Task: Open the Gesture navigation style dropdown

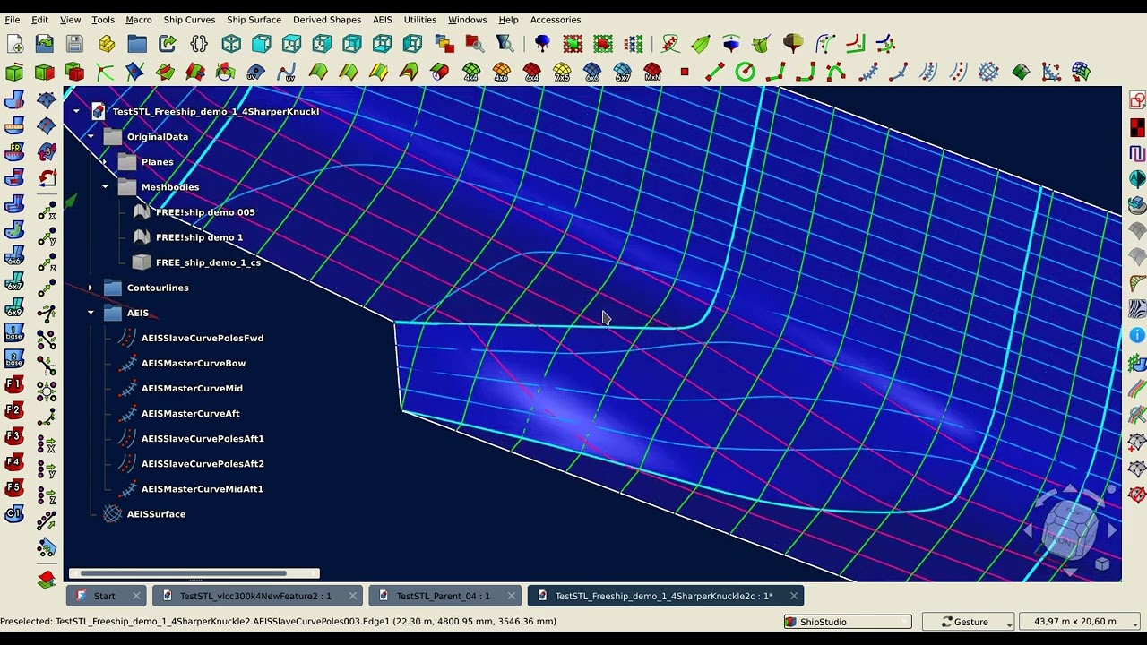Action: click(969, 622)
